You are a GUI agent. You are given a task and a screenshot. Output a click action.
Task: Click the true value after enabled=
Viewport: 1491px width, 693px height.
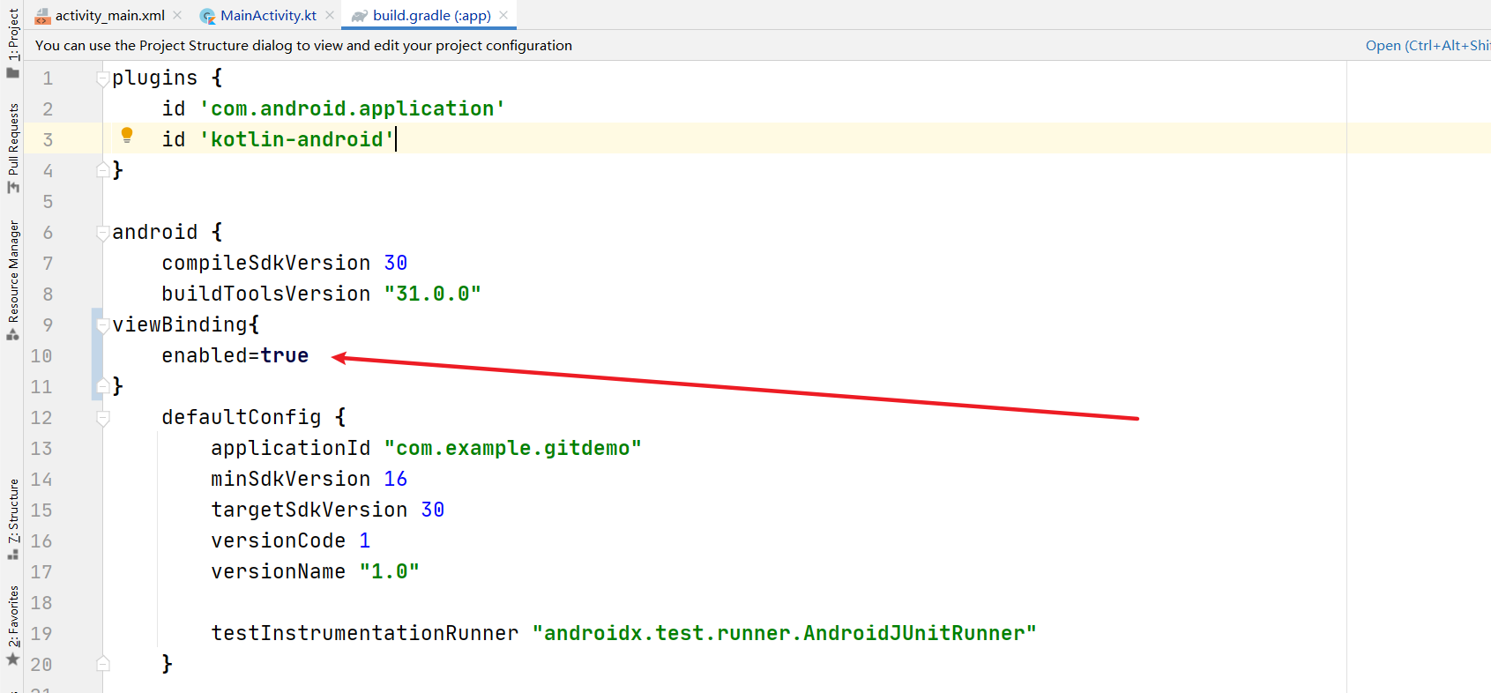284,355
